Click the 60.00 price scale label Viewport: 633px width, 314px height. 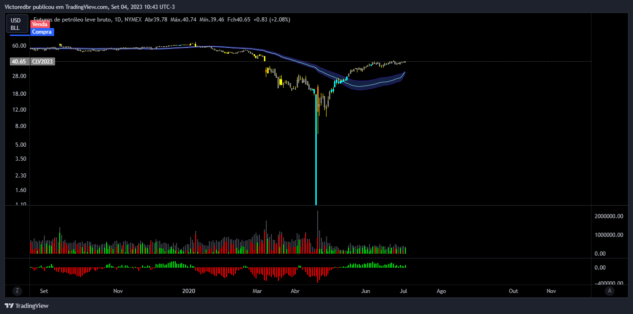point(19,45)
